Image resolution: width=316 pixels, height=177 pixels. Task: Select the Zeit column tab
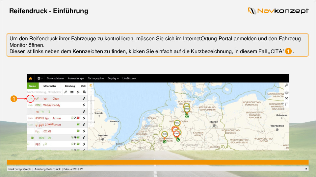(83, 86)
